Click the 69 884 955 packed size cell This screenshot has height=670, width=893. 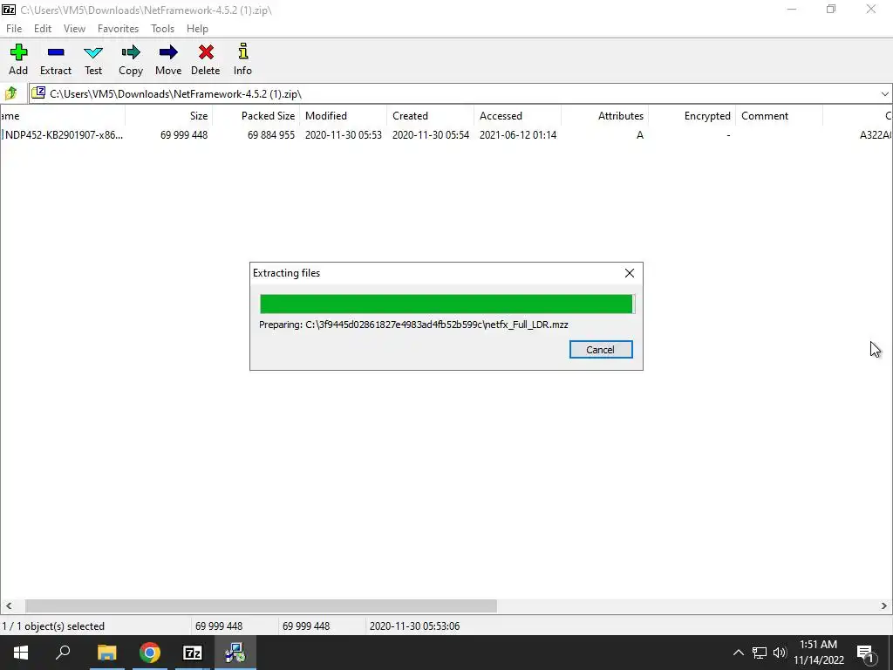point(271,135)
